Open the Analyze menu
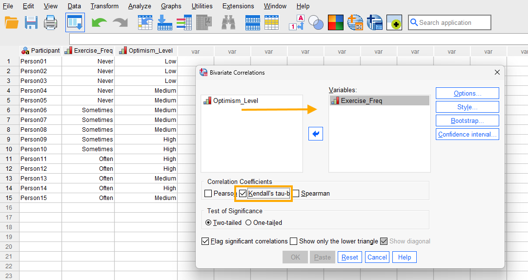This screenshot has height=280, width=528. pos(140,6)
